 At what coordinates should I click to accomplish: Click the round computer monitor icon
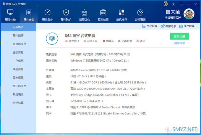pos(52,38)
